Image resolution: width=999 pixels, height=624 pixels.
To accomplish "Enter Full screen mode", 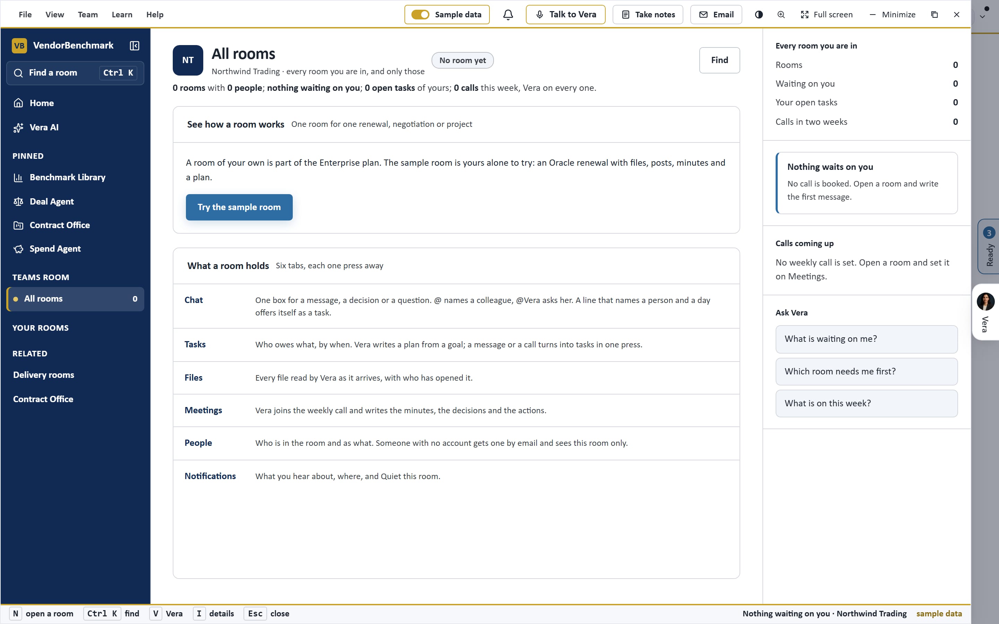I will point(827,15).
